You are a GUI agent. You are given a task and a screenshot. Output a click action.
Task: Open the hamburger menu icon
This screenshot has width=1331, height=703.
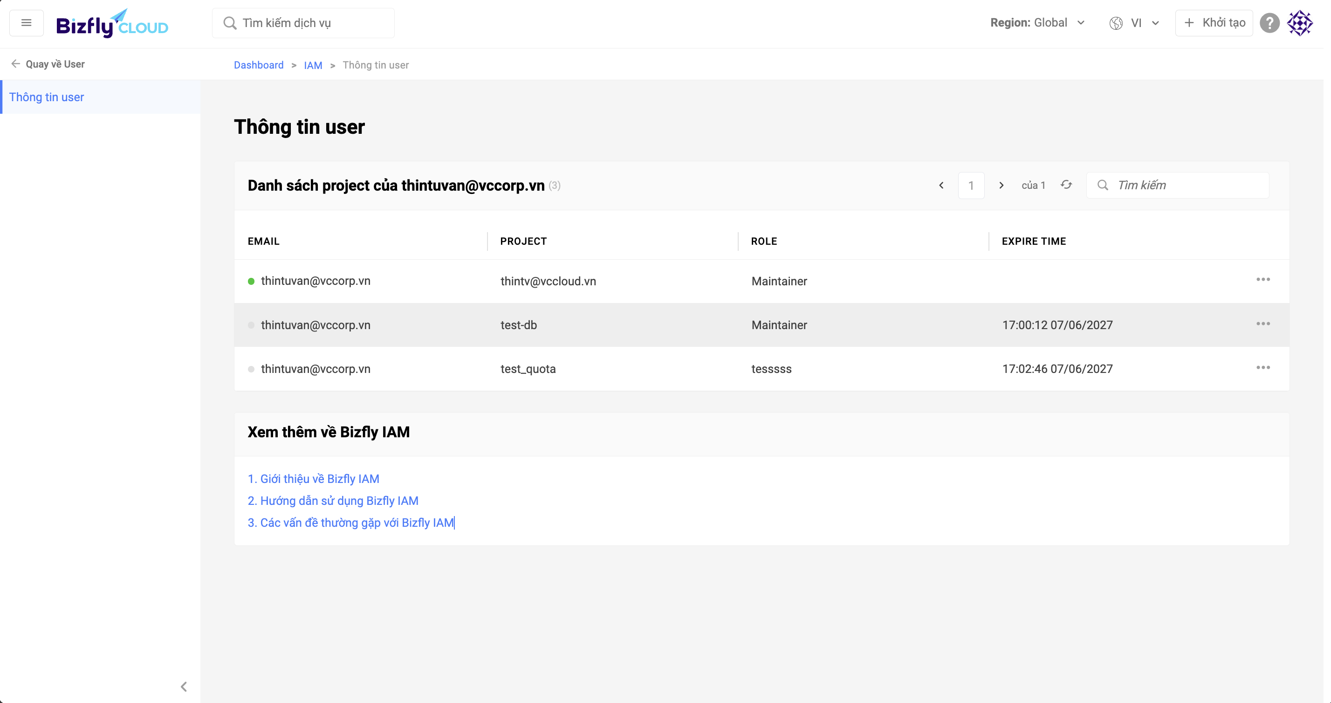click(x=27, y=23)
